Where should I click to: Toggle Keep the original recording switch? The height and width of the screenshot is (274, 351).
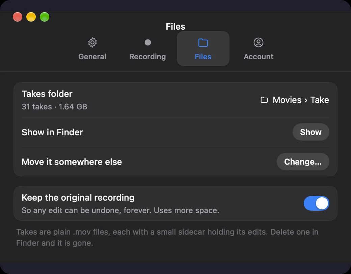tap(316, 203)
